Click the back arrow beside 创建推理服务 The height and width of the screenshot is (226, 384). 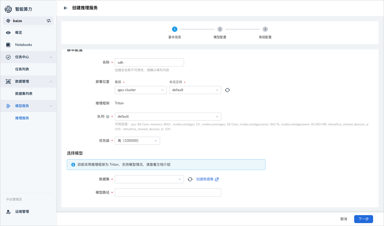click(x=66, y=8)
